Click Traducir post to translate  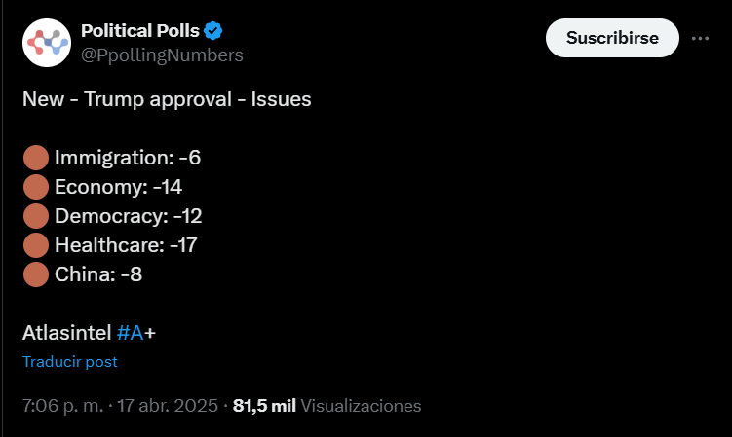pyautogui.click(x=70, y=361)
